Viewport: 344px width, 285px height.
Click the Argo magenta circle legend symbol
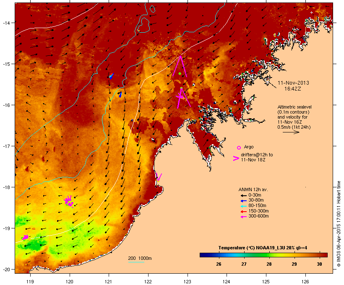click(x=239, y=148)
